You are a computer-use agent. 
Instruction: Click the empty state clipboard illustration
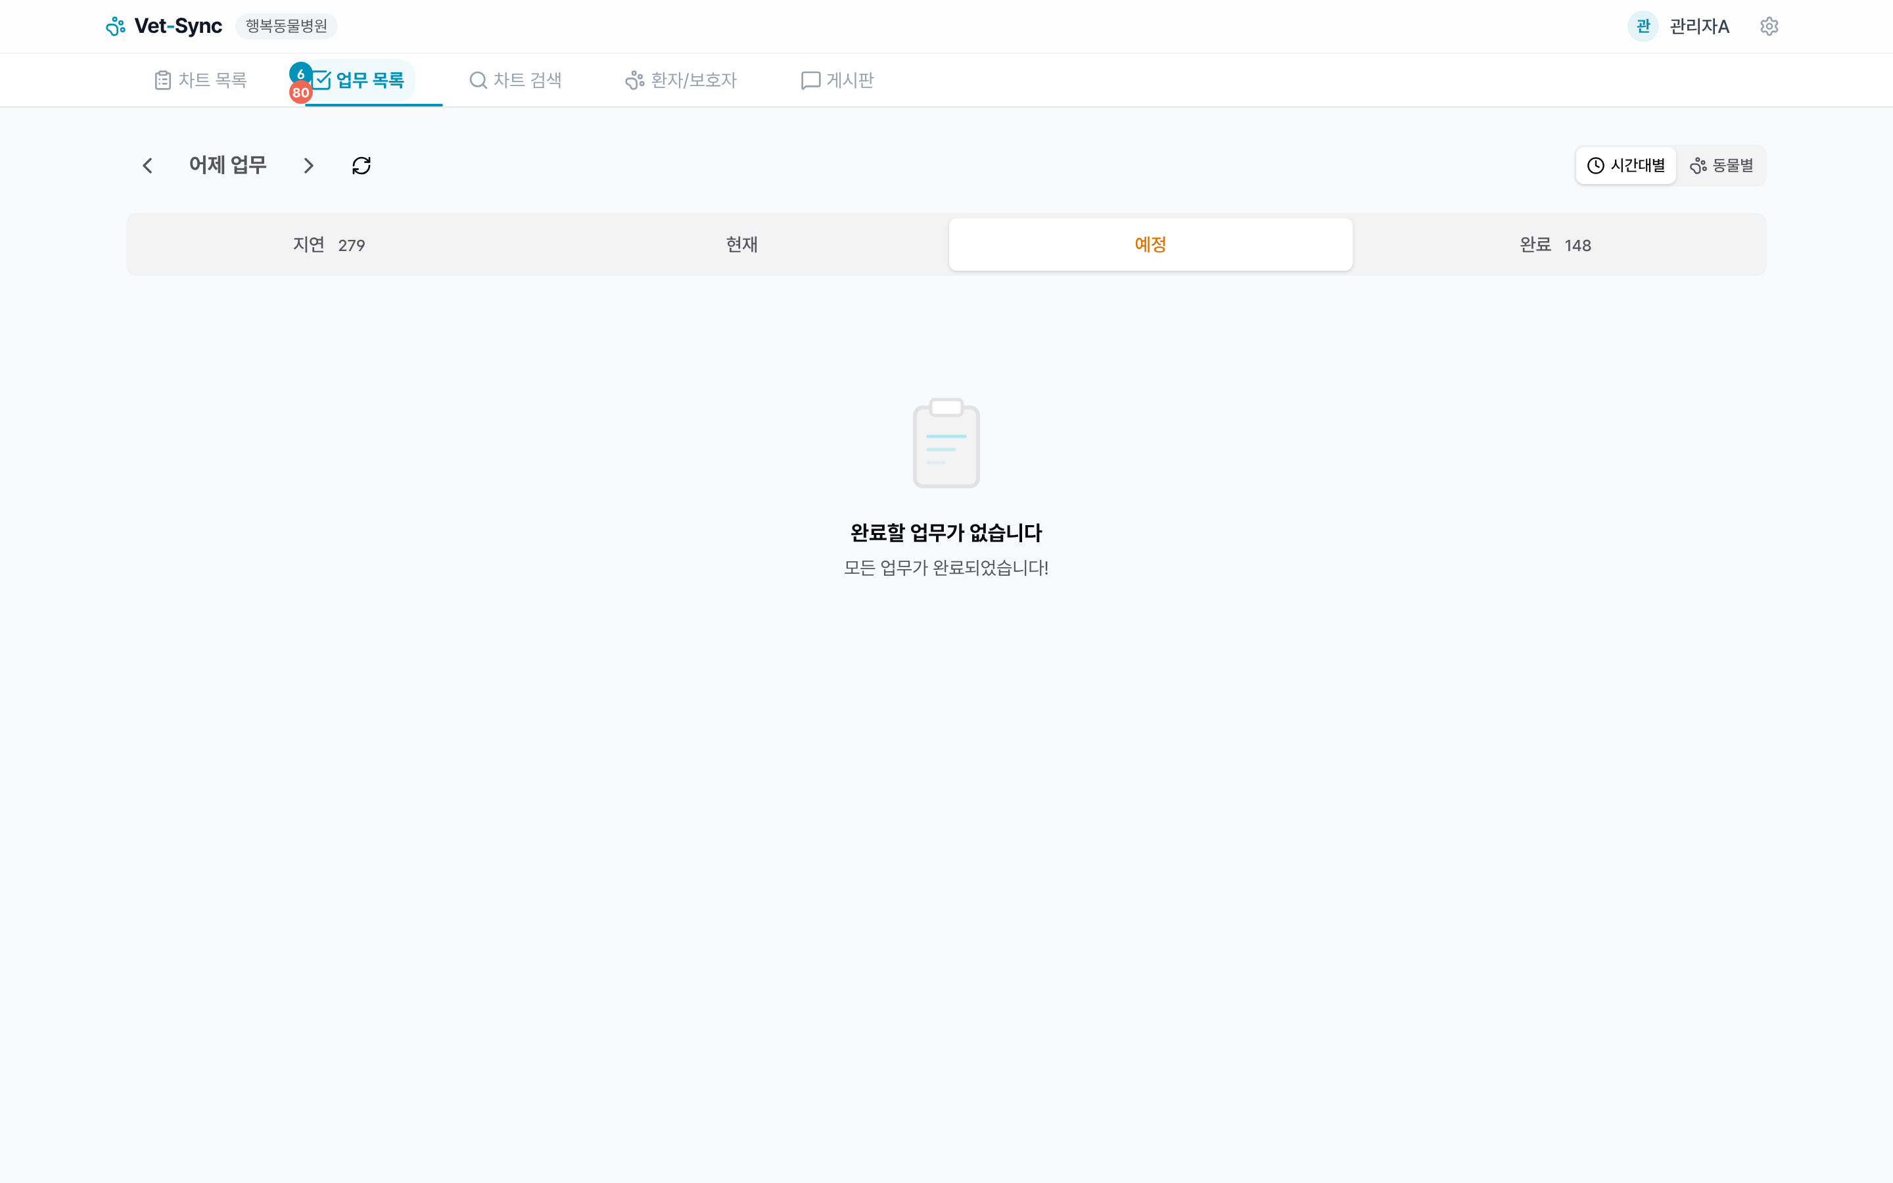point(946,442)
